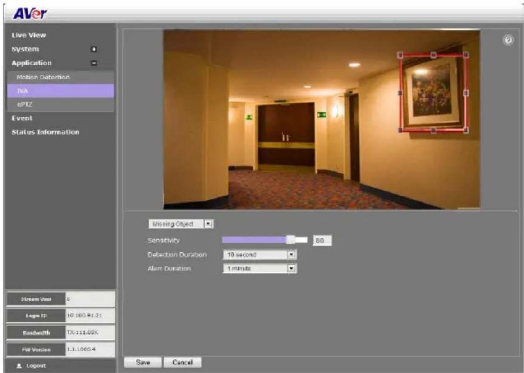Click the top-right handle of the red detection box
The image size is (524, 373).
466,55
